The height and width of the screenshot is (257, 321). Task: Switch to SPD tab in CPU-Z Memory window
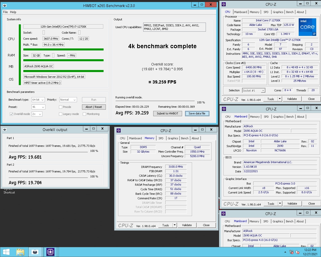coord(161,138)
